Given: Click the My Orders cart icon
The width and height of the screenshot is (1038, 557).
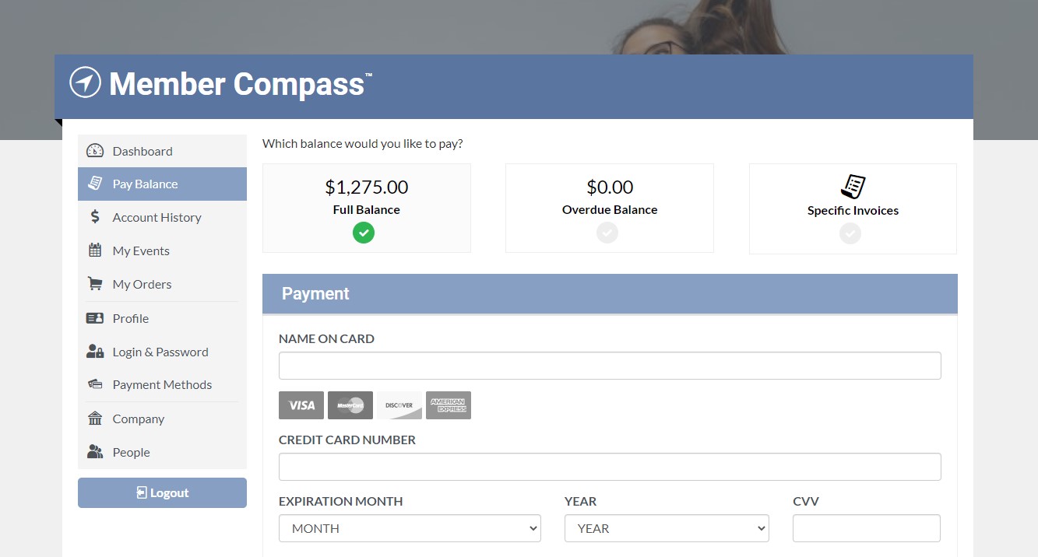Looking at the screenshot, I should click(95, 284).
